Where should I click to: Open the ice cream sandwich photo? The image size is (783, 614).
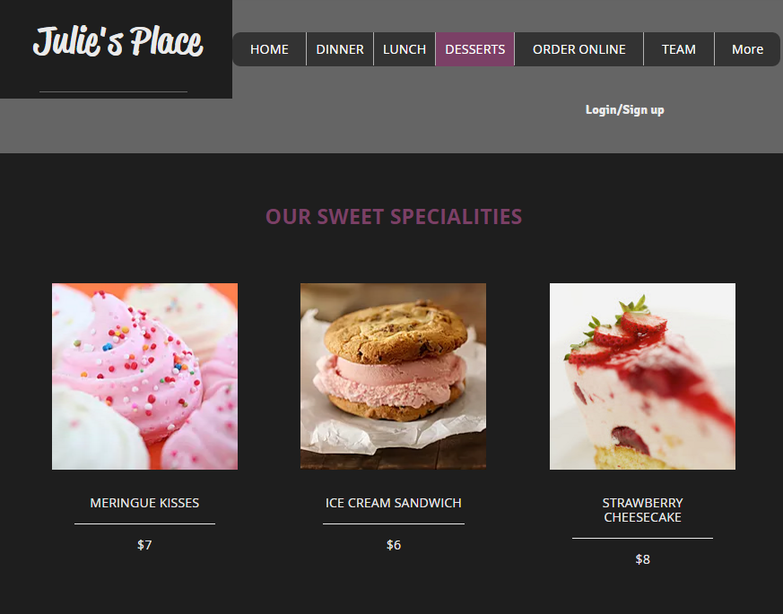pos(393,376)
